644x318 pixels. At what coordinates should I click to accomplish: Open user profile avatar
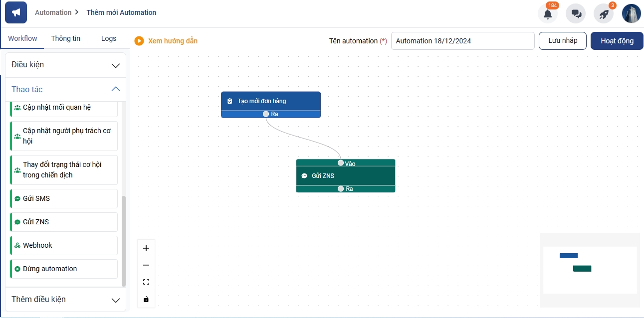pos(631,13)
